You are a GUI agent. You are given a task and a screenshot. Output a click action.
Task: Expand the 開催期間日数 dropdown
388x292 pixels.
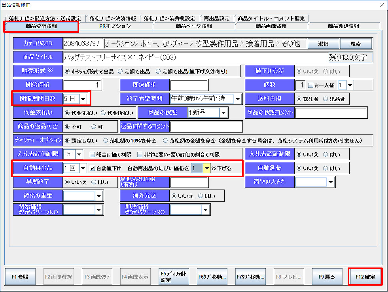83,99
